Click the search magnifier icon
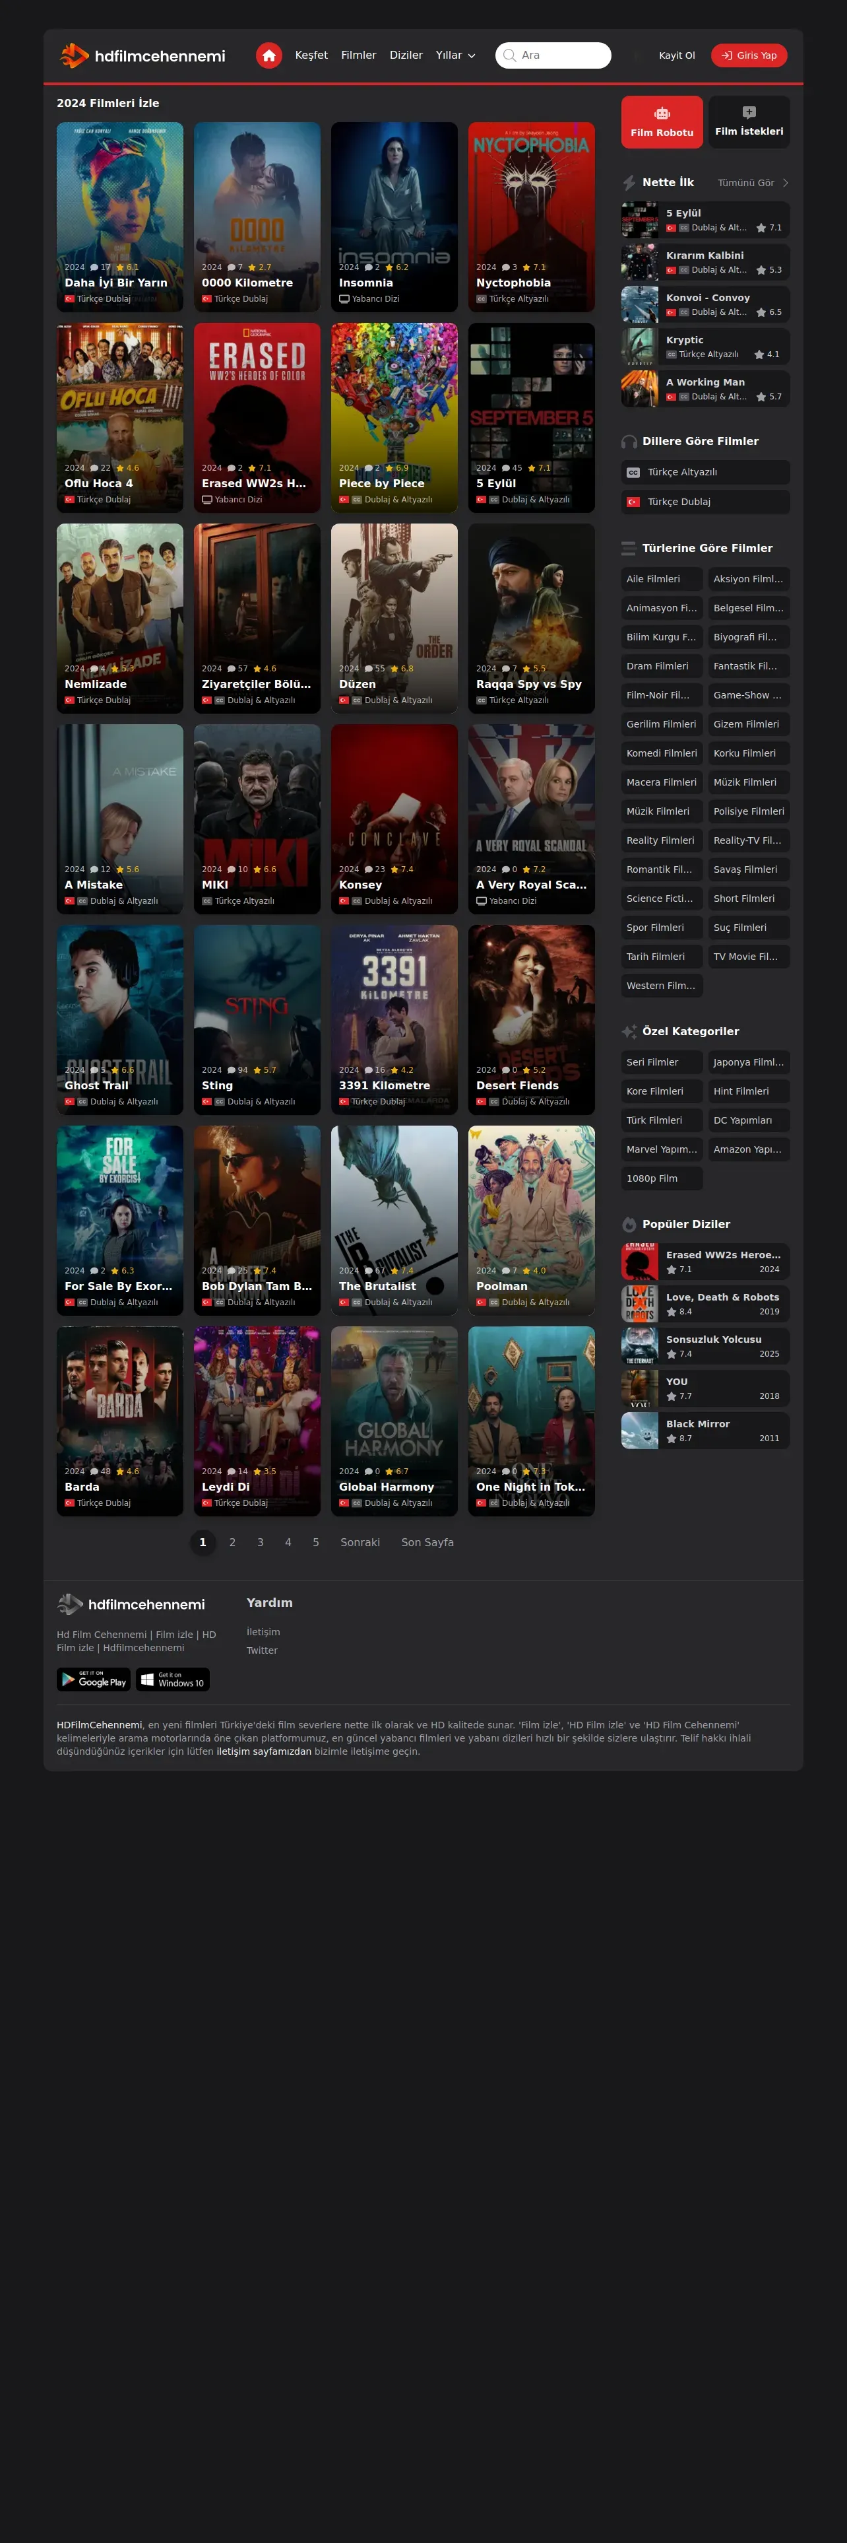847x2543 pixels. coord(510,55)
